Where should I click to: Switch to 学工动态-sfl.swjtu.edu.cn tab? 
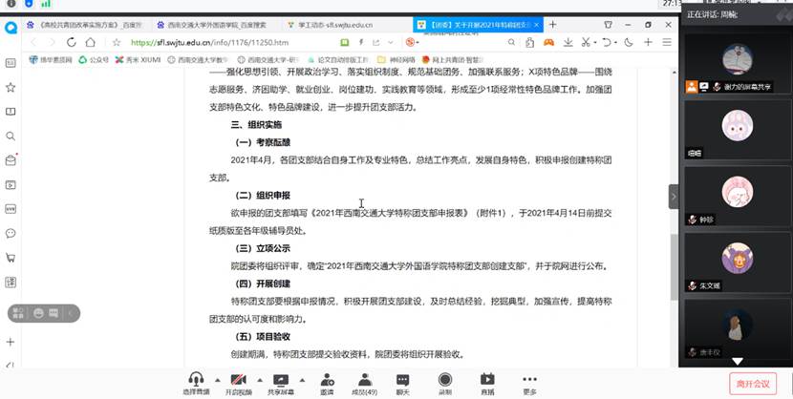click(x=334, y=24)
